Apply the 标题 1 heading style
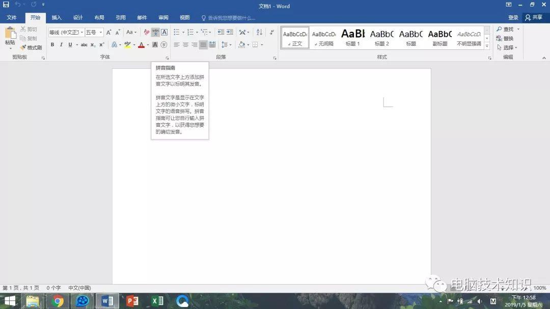550x309 pixels. pyautogui.click(x=353, y=38)
